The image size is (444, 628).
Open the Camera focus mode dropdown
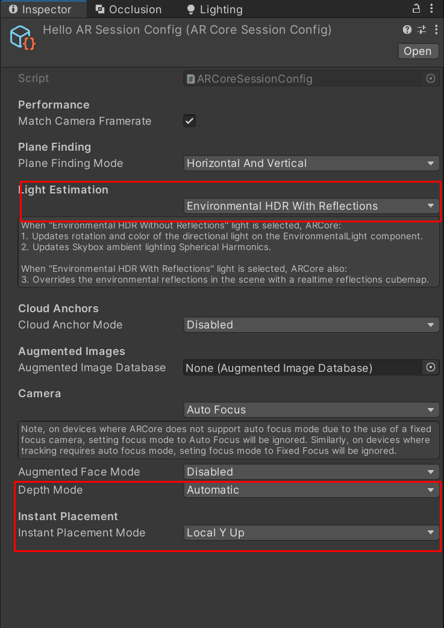click(x=311, y=410)
